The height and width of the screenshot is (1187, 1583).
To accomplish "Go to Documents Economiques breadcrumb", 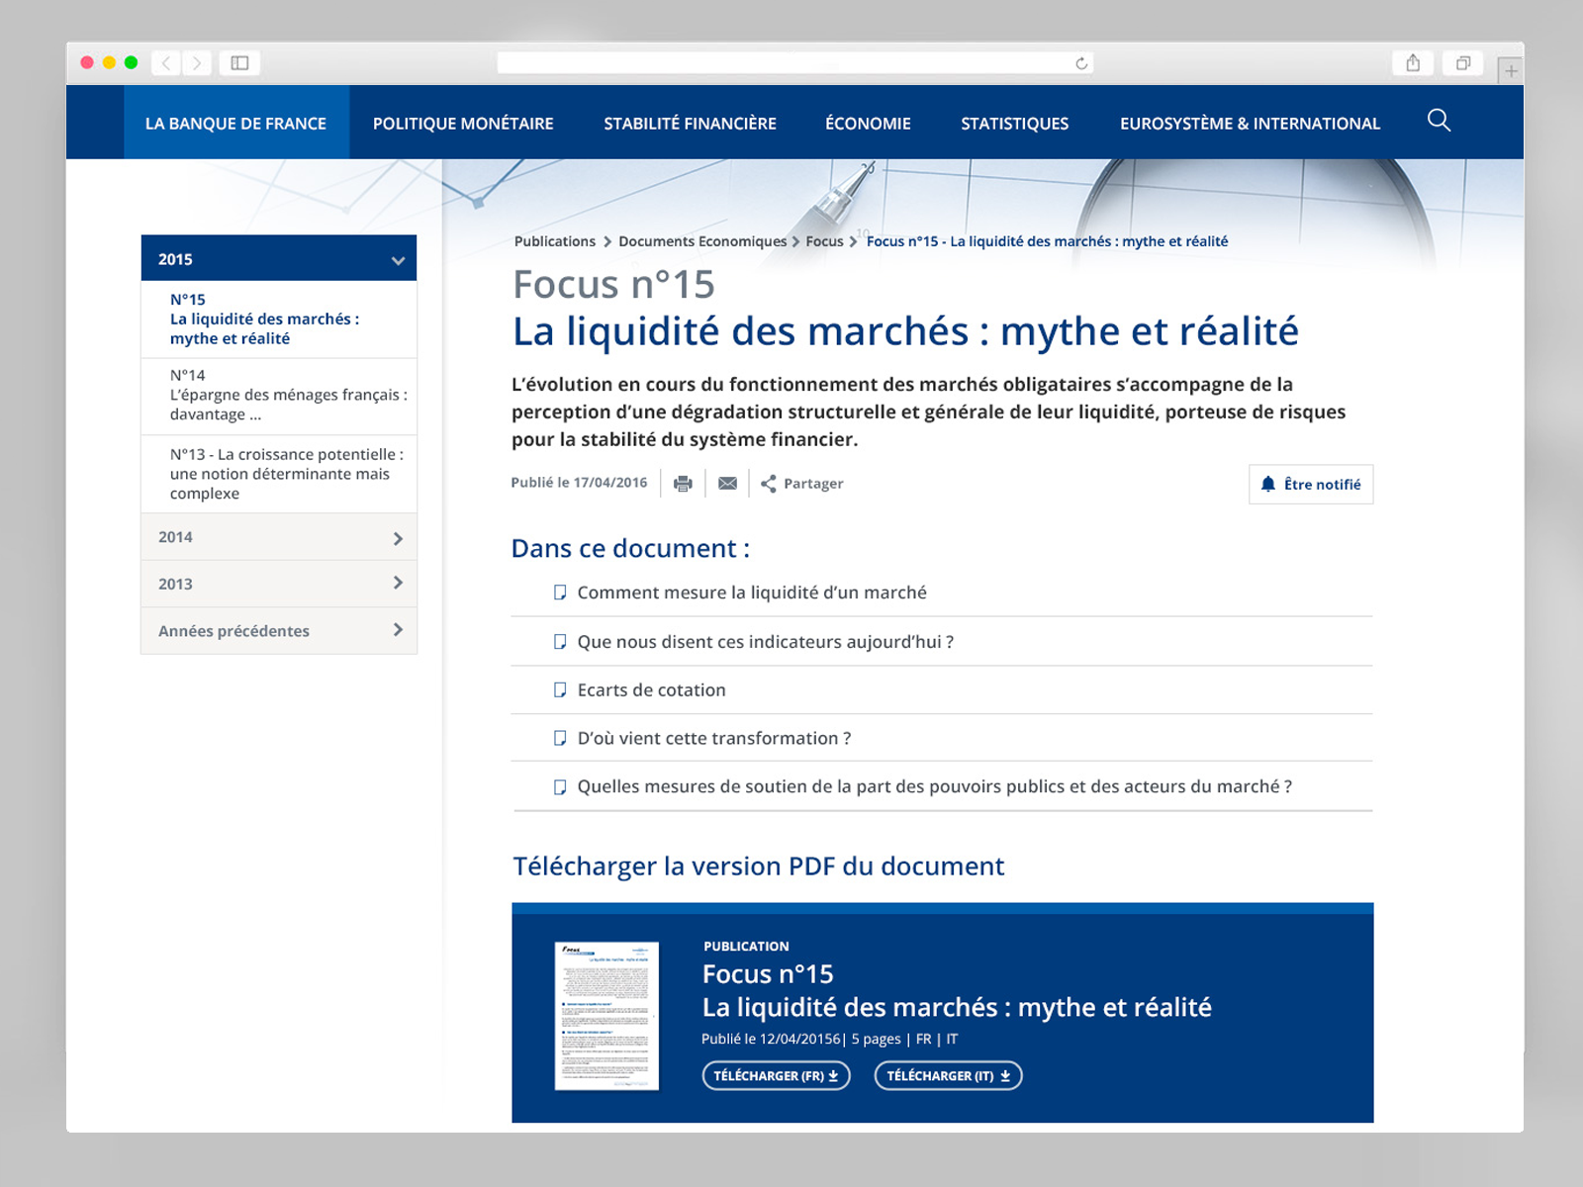I will click(x=702, y=241).
